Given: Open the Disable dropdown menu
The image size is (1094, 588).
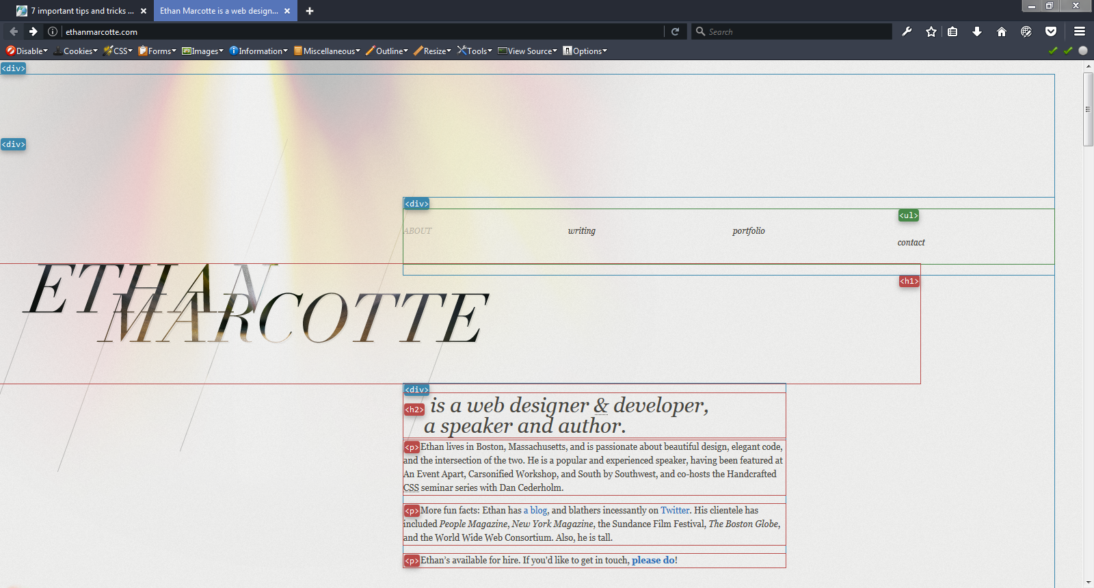Looking at the screenshot, I should tap(27, 51).
